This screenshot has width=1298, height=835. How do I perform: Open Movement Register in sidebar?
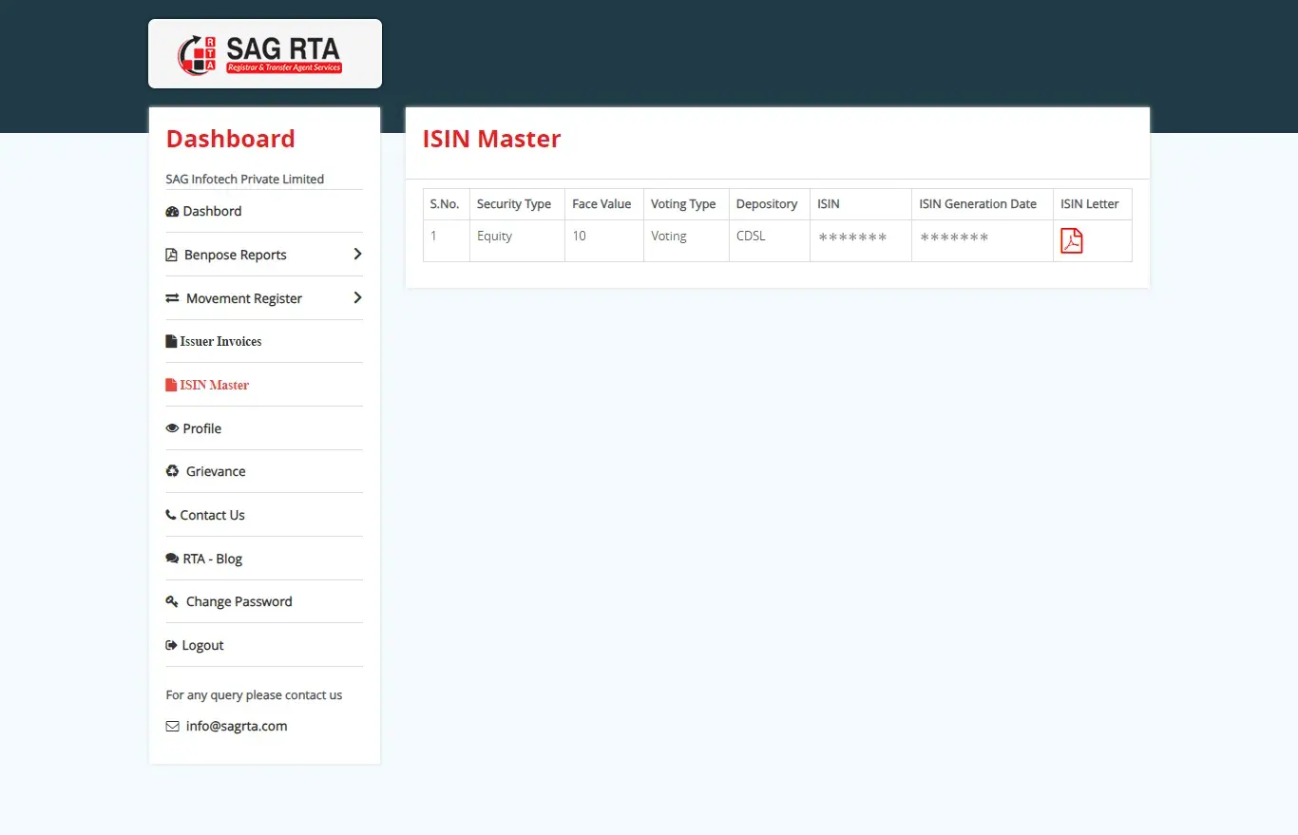tap(243, 299)
